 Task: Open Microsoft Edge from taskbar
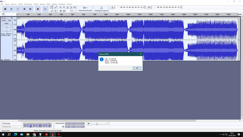coord(16,134)
